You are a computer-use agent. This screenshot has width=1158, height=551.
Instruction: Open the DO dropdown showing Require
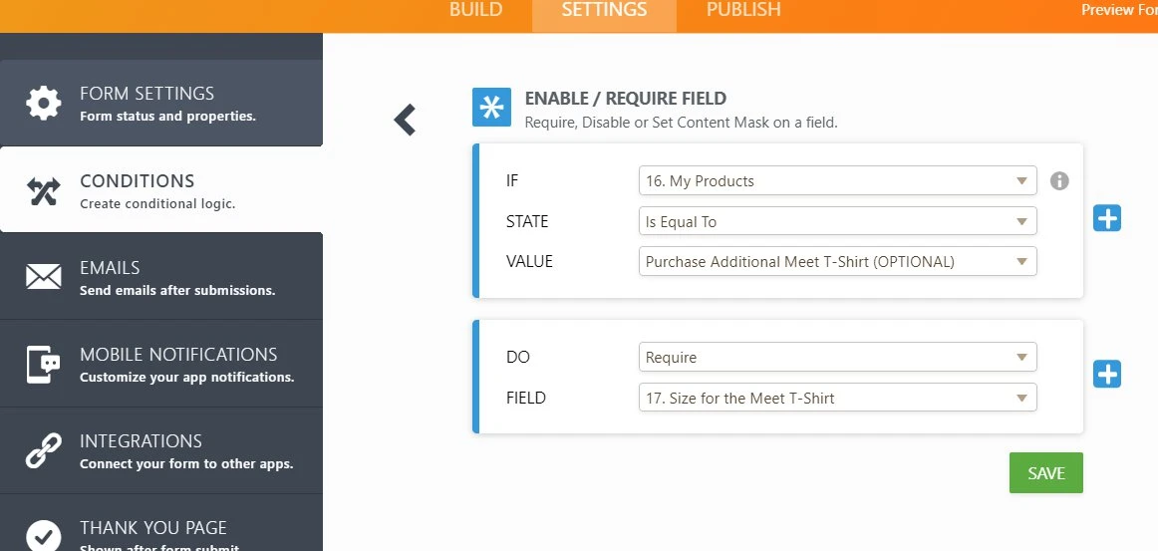[837, 358]
